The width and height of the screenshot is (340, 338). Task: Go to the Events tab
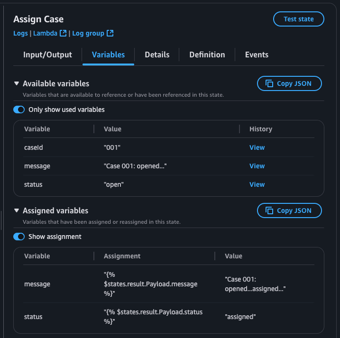pos(257,55)
